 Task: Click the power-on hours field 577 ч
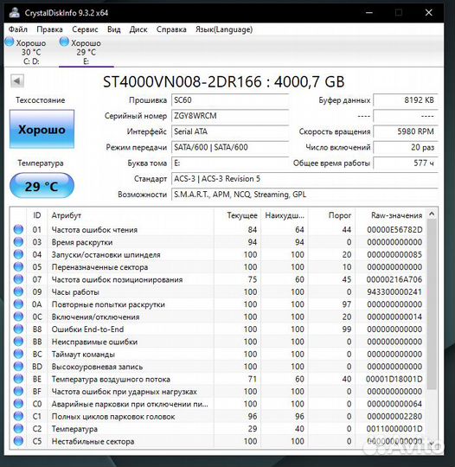pyautogui.click(x=406, y=163)
